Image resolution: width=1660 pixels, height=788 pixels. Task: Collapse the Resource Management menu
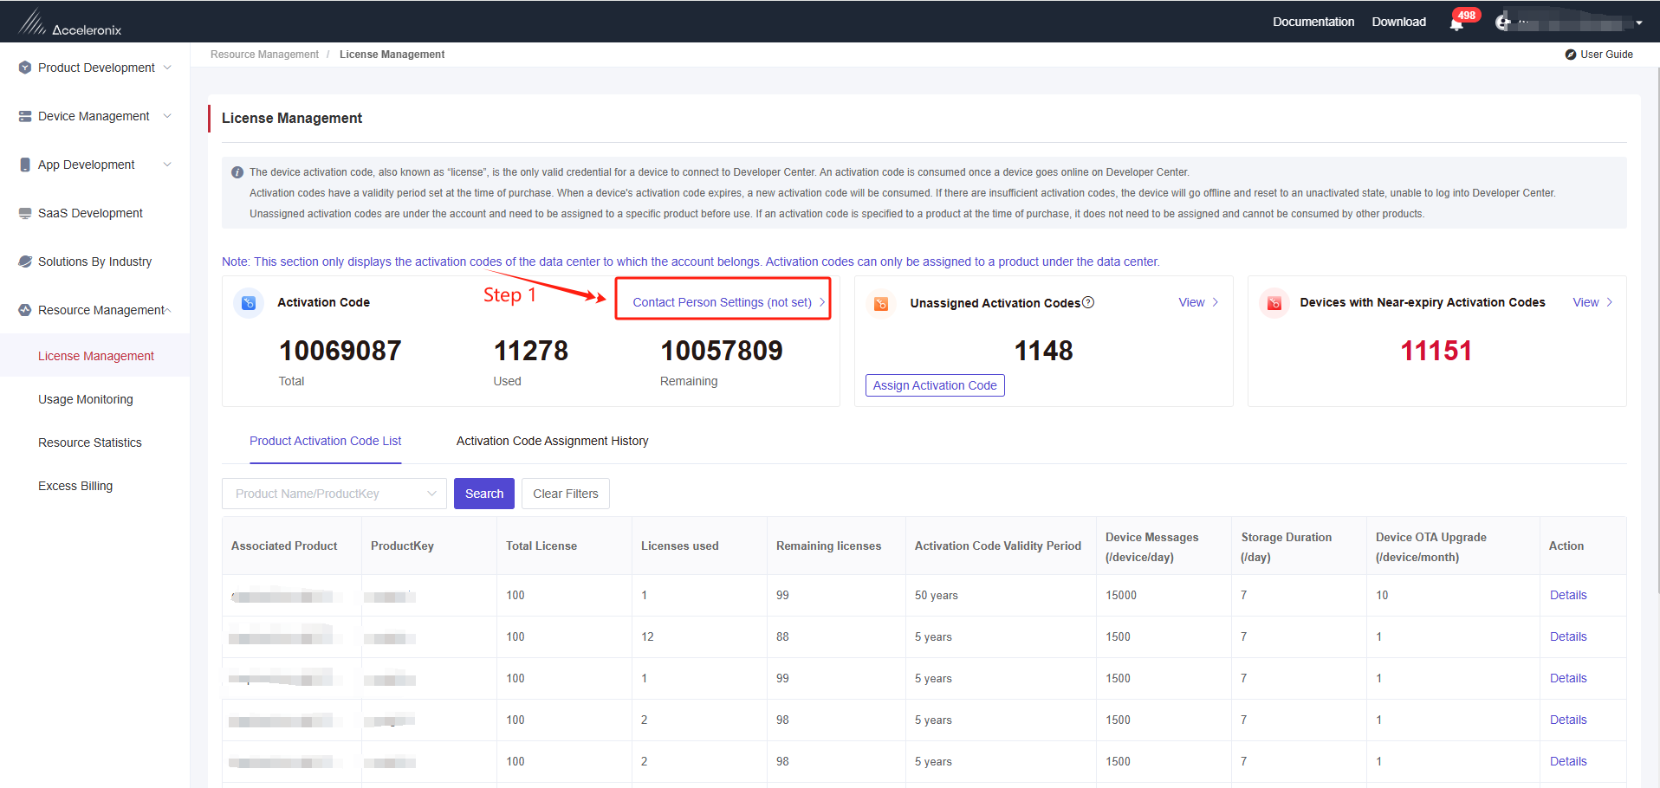(x=95, y=310)
